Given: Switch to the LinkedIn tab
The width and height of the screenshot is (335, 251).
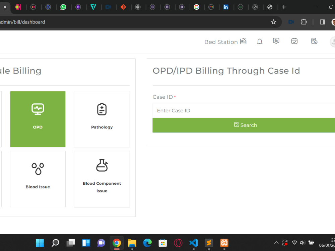Looking at the screenshot, I should 225,7.
